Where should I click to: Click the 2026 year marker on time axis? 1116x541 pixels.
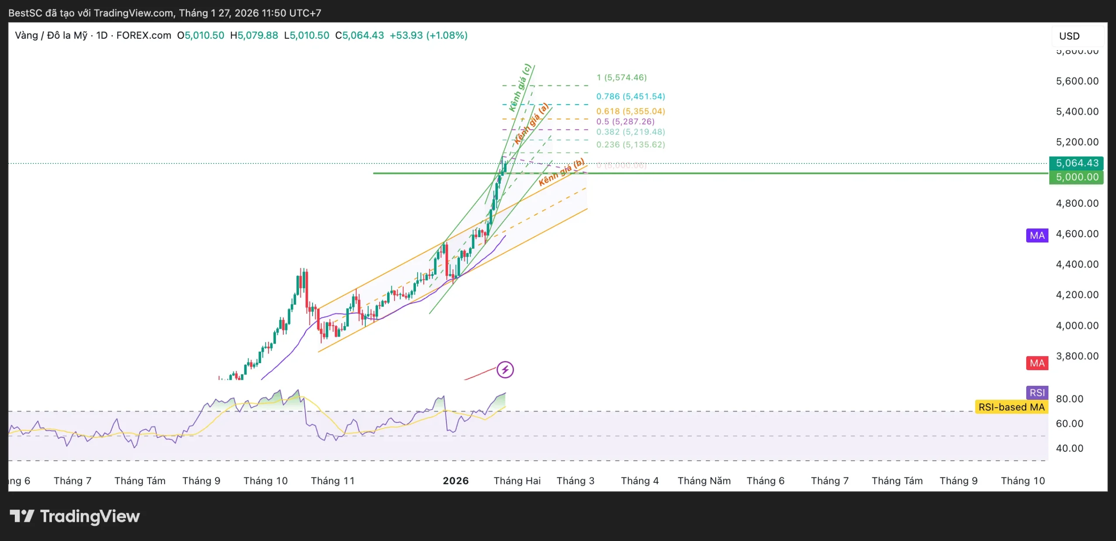coord(456,480)
